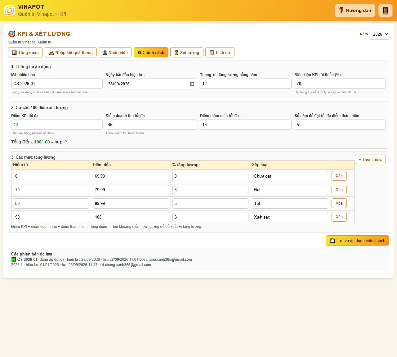Image resolution: width=397 pixels, height=357 pixels.
Task: Click the door logout icon button
Action: click(x=386, y=11)
